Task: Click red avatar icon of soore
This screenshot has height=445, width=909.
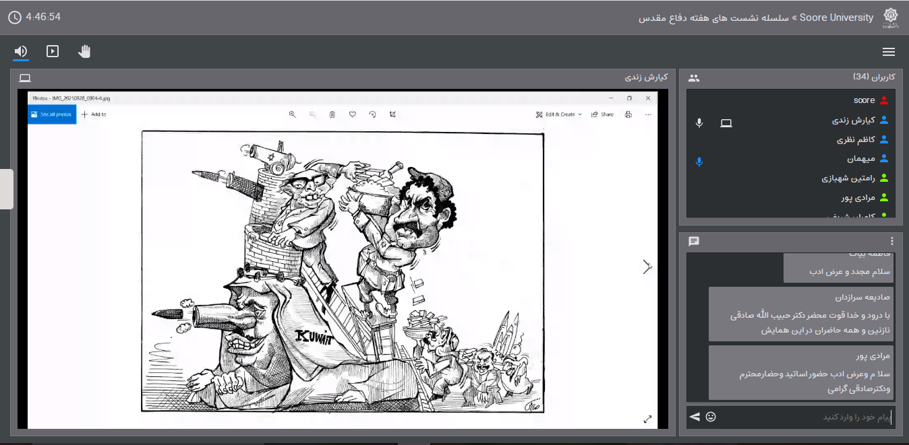Action: point(884,101)
